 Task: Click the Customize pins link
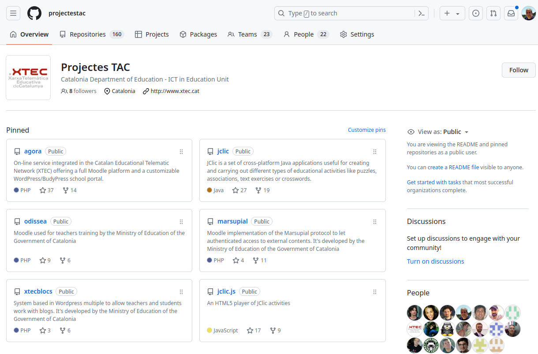tap(367, 130)
